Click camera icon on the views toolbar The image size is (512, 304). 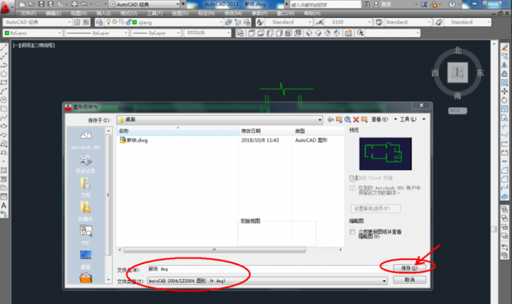click(x=348, y=33)
